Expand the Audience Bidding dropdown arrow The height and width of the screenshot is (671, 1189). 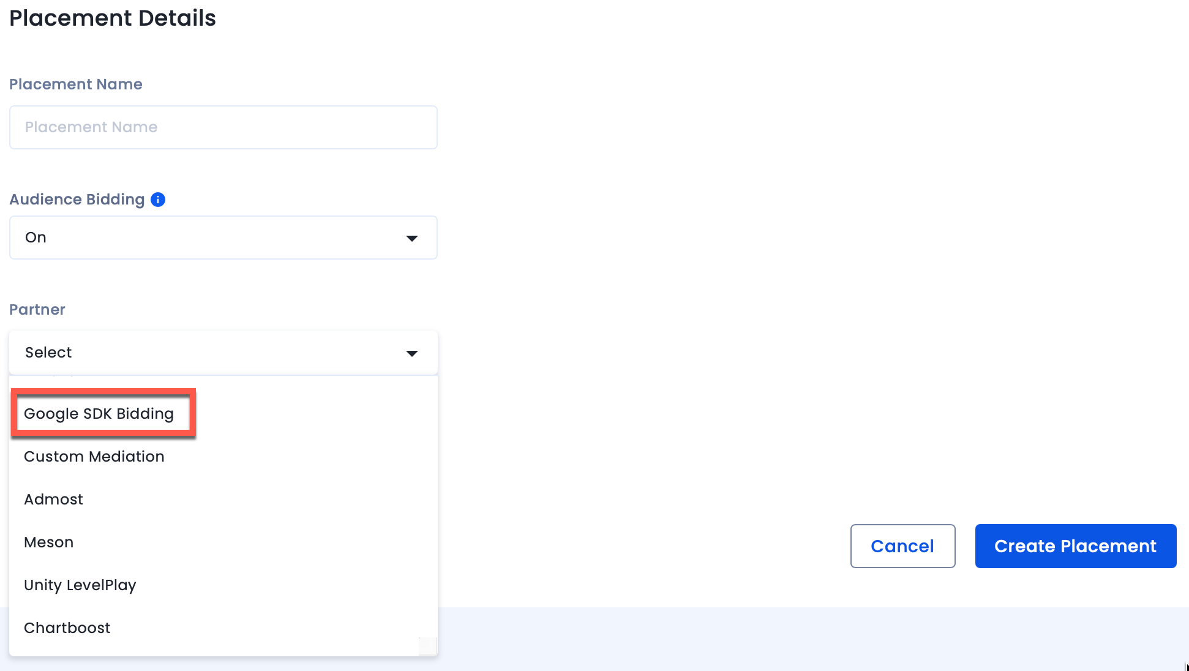[x=412, y=238]
